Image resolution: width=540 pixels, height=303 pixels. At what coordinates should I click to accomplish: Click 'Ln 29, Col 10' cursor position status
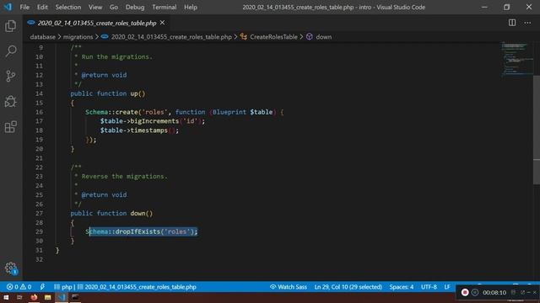(x=348, y=287)
